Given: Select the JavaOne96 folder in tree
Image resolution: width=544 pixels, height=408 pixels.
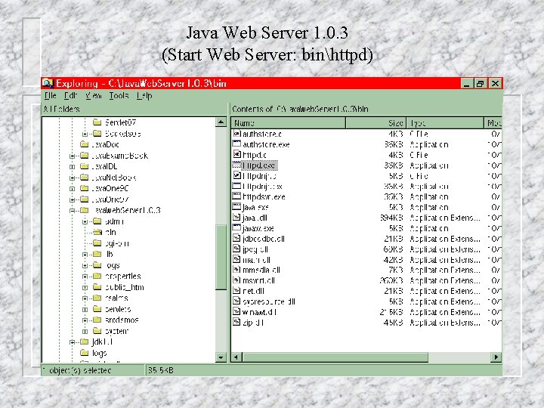Looking at the screenshot, I should pyautogui.click(x=110, y=188).
